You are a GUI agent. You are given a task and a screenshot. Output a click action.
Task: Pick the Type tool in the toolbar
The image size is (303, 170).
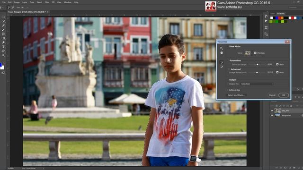3,47
